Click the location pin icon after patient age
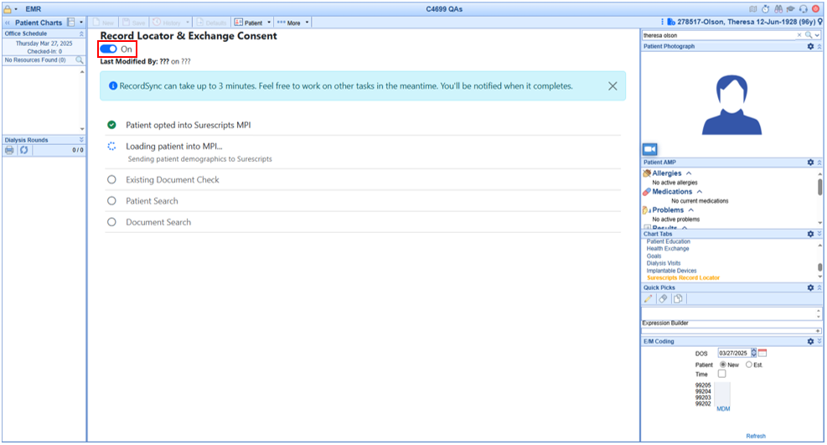This screenshot has height=445, width=827. click(820, 22)
